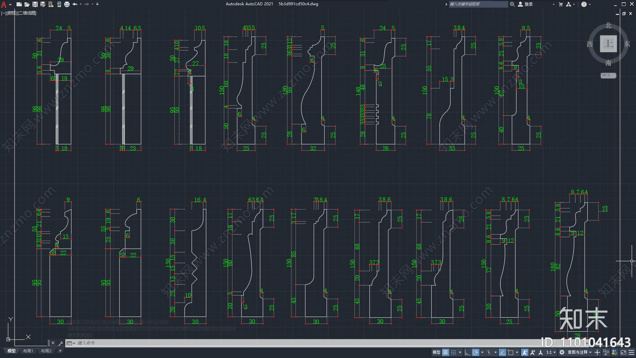Click annotation visibility icon in status bar
636x358 pixels.
[x=525, y=352]
